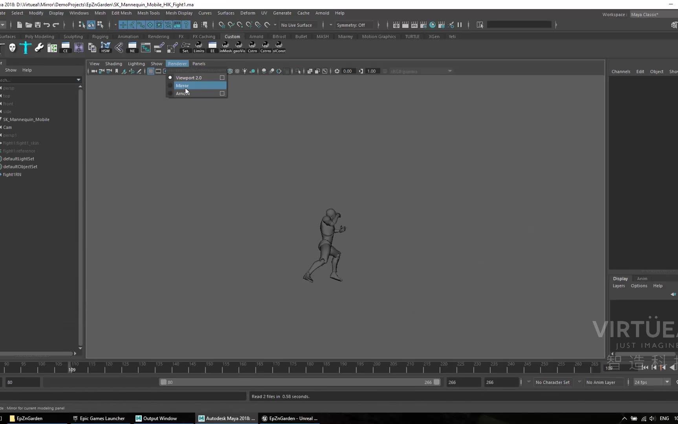The image size is (678, 424).
Task: Select the Mirror renderer option
Action: point(183,86)
